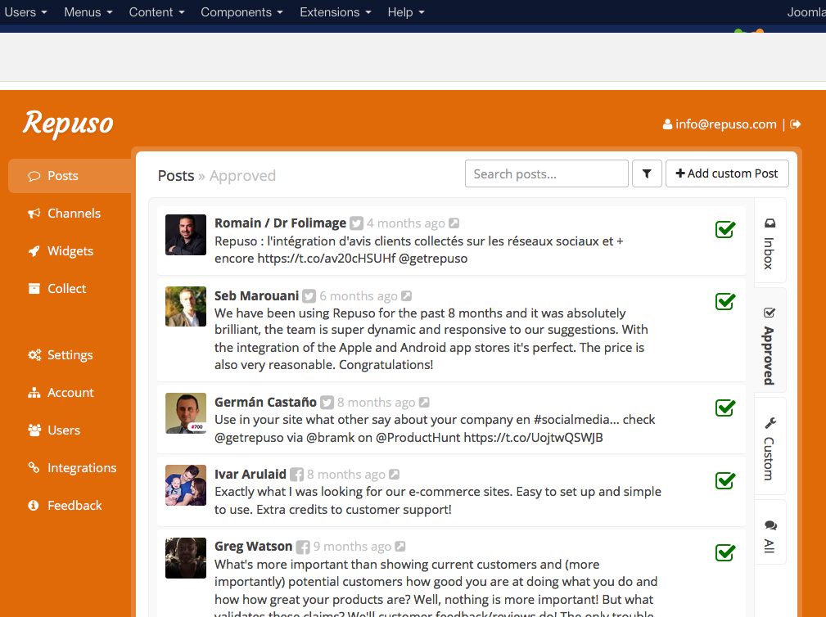This screenshot has height=617, width=826.
Task: Click the filter funnel icon button
Action: [x=647, y=173]
